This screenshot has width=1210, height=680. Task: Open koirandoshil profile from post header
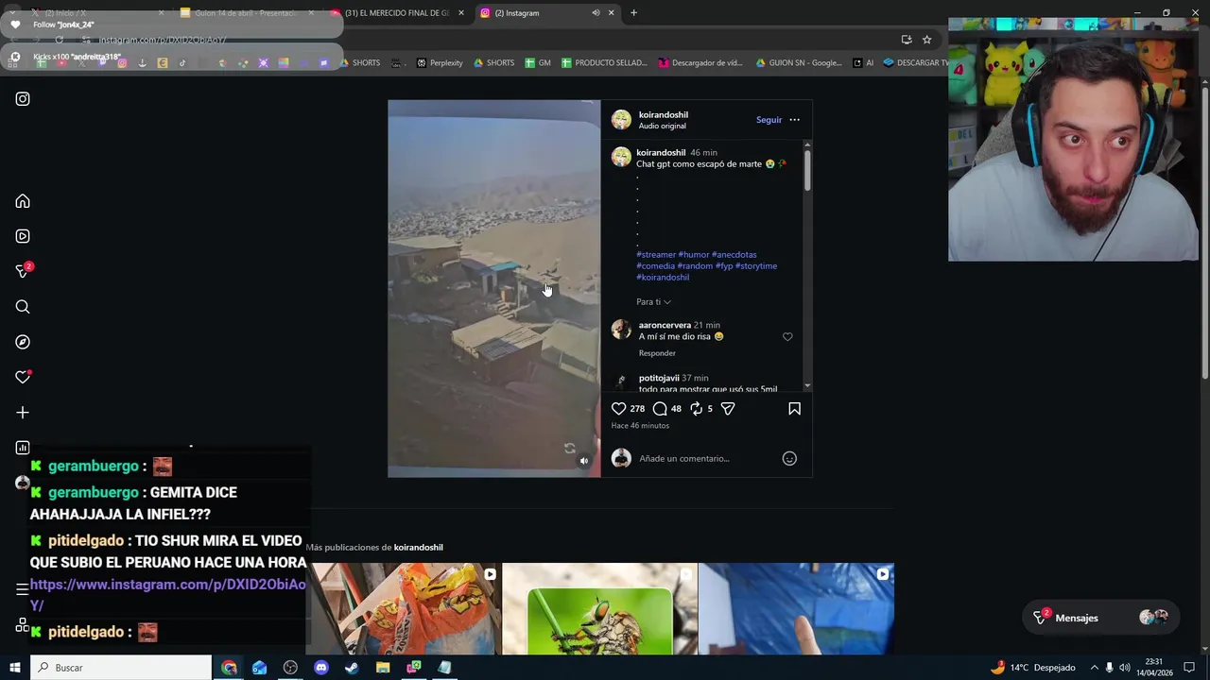[x=663, y=115]
